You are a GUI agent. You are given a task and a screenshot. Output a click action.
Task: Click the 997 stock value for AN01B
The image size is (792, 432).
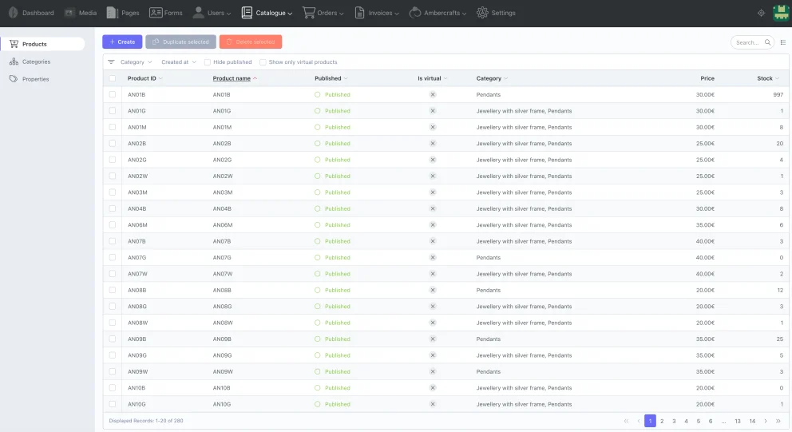778,94
